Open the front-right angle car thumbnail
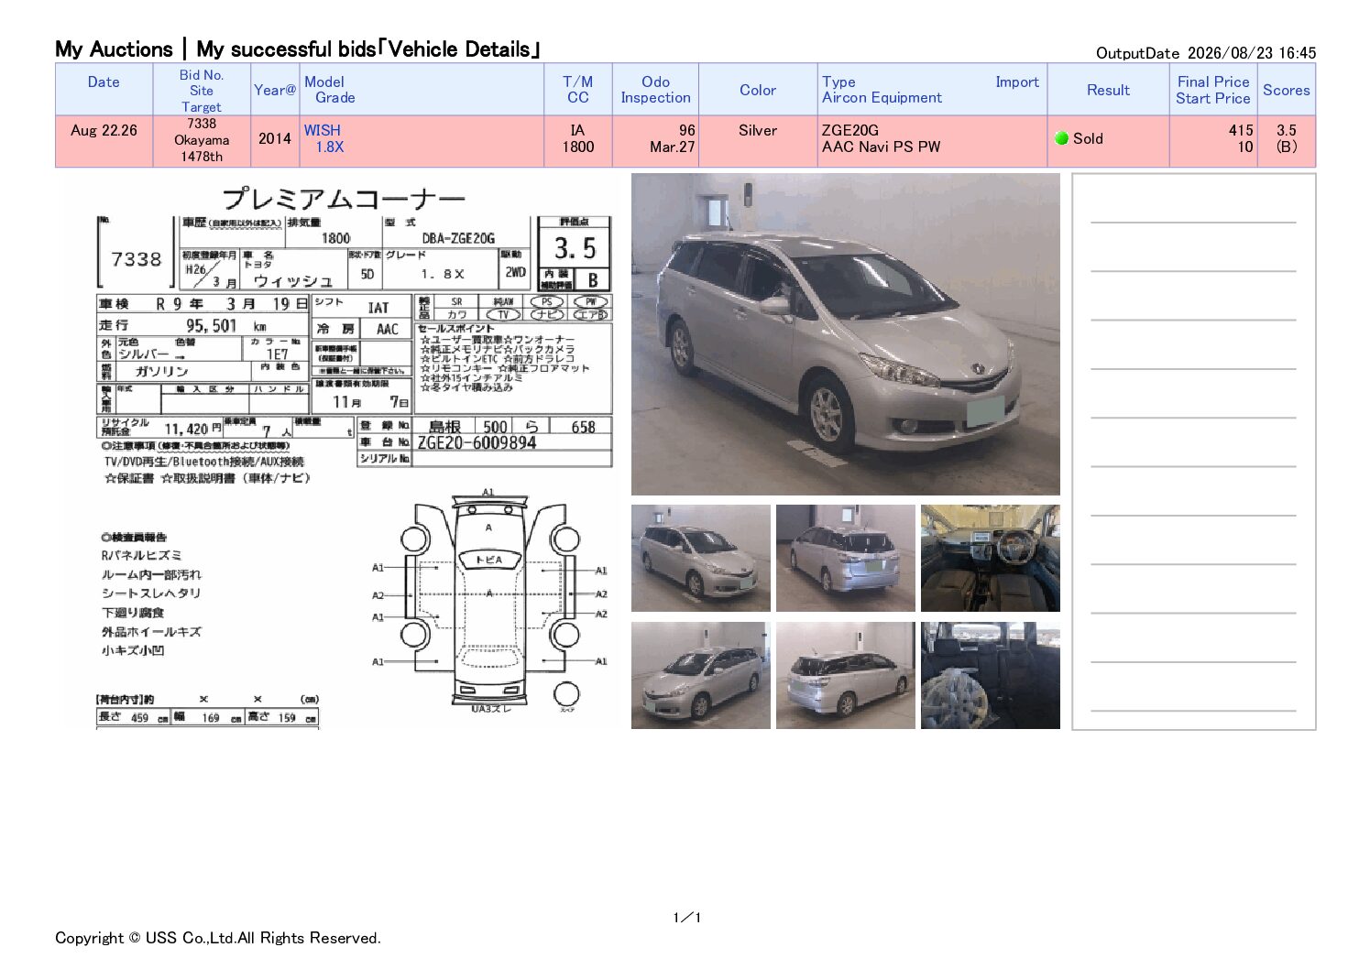 [700, 675]
